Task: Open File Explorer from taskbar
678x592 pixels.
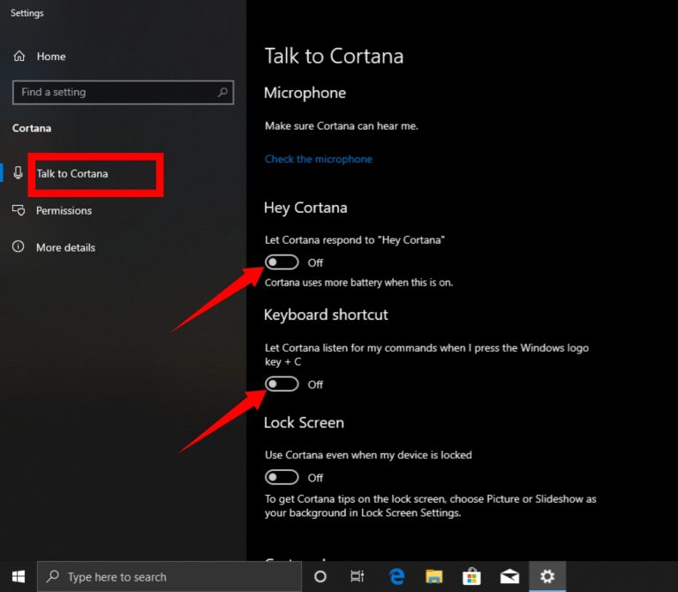Action: pos(433,576)
